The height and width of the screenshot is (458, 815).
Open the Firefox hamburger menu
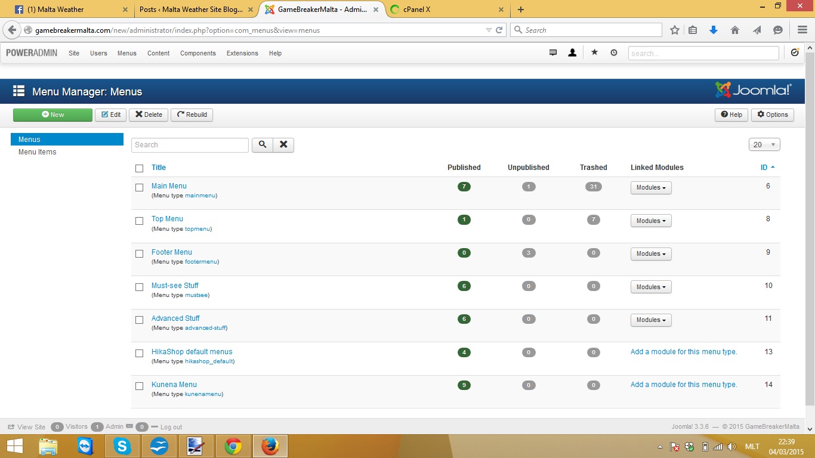tap(802, 30)
